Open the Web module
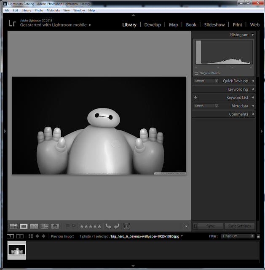Viewport: 265px width, 270px height. (255, 25)
